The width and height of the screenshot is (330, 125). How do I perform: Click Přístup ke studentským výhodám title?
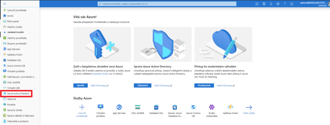tap(215, 66)
